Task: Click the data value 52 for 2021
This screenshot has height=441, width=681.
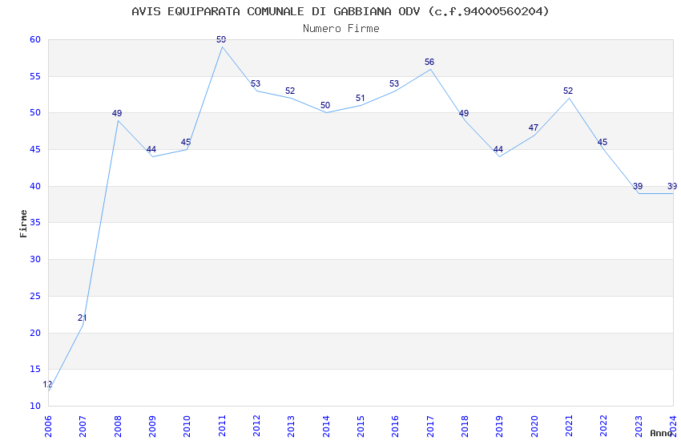Action: coord(568,91)
